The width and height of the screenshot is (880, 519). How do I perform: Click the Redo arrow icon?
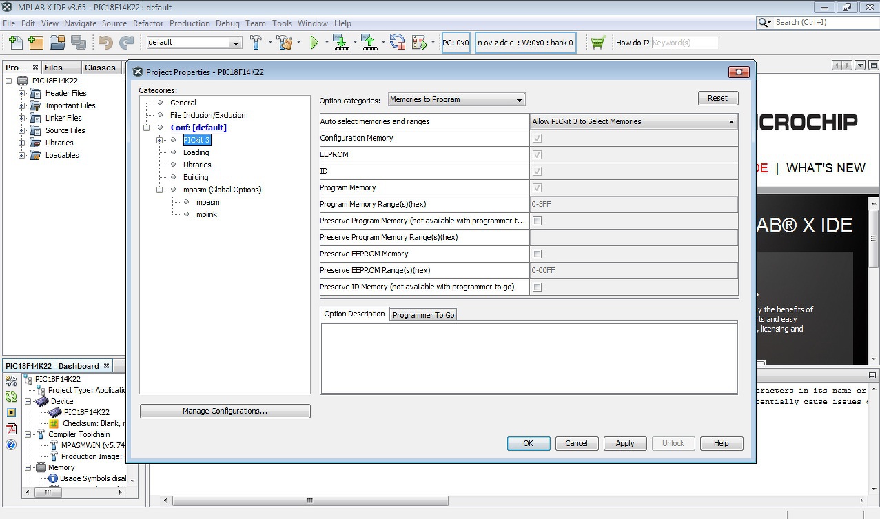126,43
